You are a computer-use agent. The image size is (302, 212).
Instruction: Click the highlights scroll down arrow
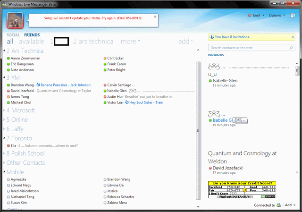(x=297, y=172)
